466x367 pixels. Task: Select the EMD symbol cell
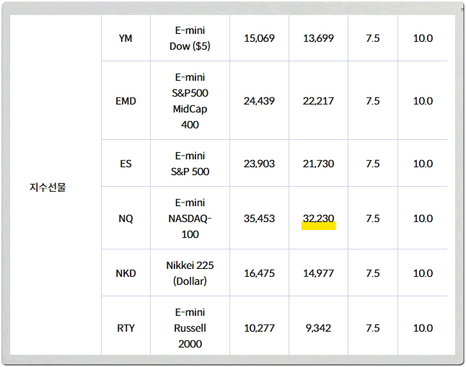126,101
